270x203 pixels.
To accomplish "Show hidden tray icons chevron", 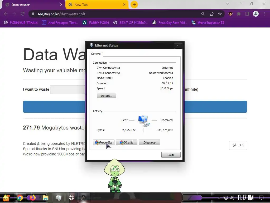I will tap(219, 198).
